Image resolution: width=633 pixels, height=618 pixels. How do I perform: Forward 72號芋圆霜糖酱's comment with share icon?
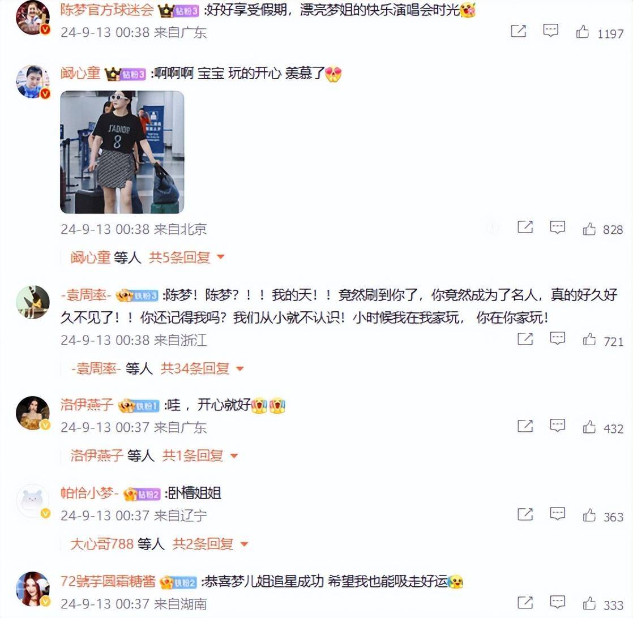(525, 603)
